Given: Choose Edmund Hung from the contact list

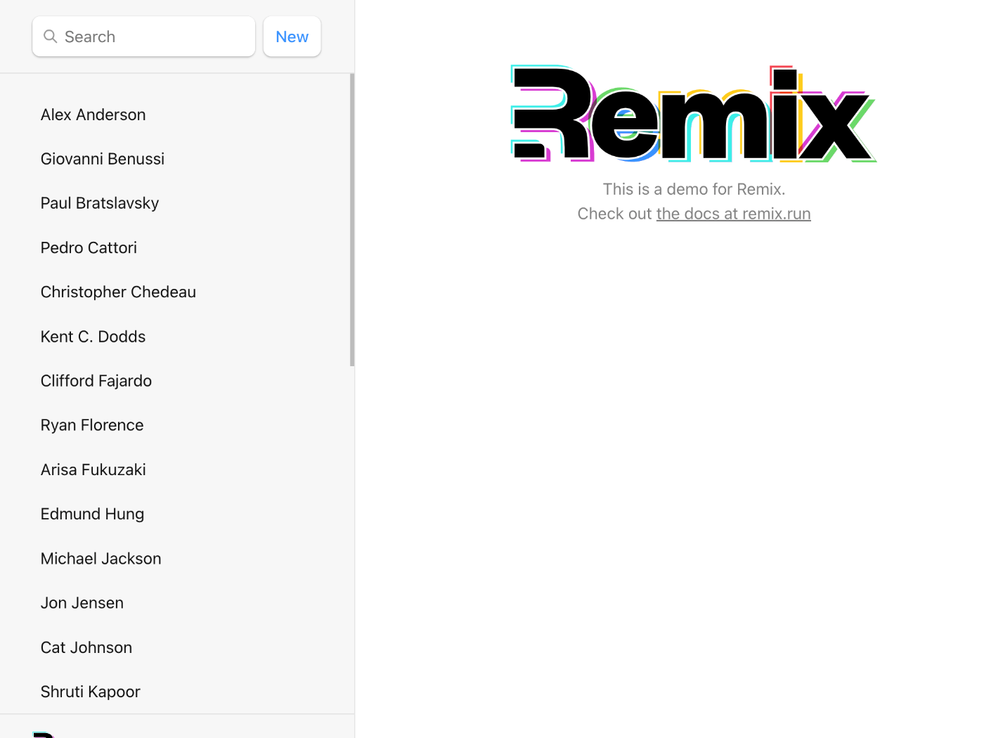Looking at the screenshot, I should click(x=177, y=514).
